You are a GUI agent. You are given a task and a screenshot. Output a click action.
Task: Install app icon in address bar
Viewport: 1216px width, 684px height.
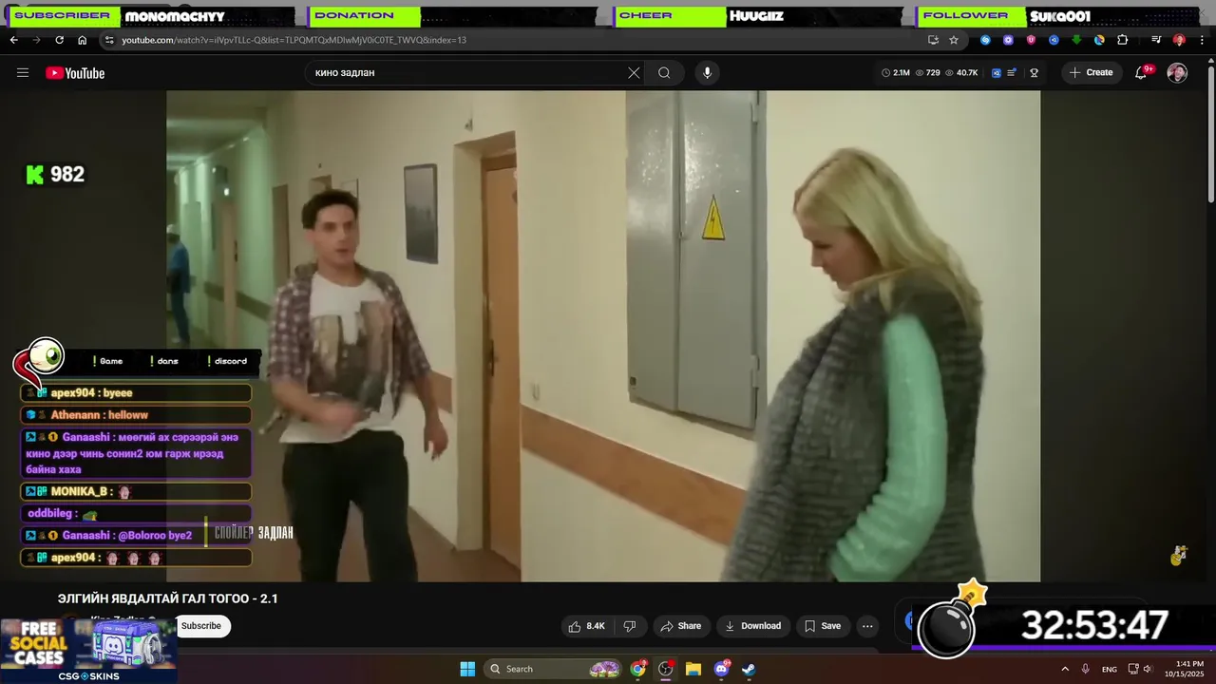coord(933,40)
